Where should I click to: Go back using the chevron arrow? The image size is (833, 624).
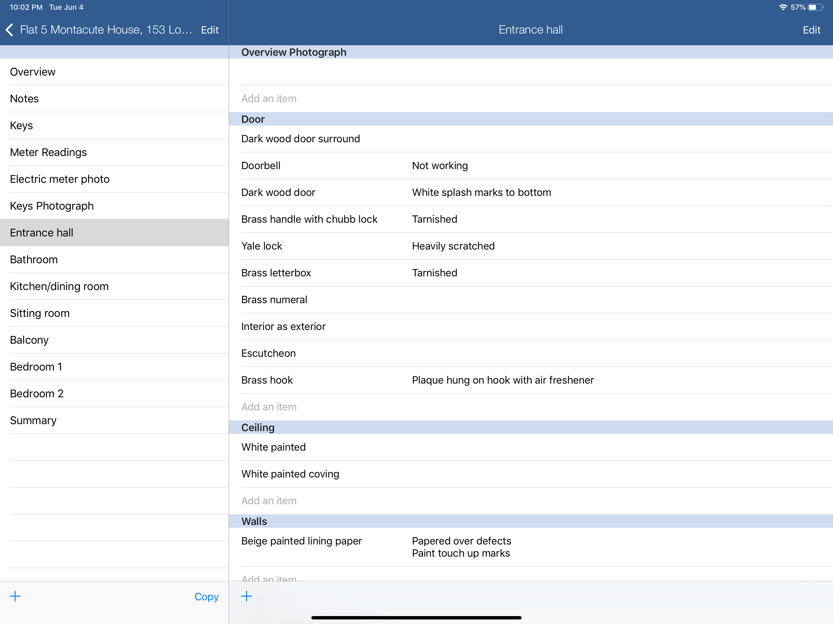click(x=10, y=30)
